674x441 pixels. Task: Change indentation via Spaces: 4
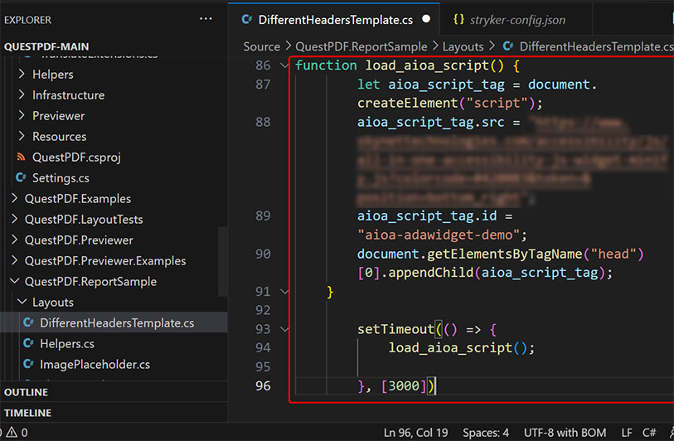click(x=486, y=432)
